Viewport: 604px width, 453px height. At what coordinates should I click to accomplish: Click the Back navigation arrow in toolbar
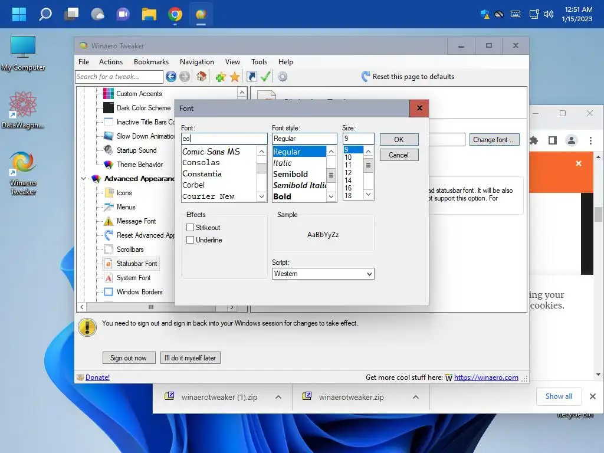tap(171, 77)
